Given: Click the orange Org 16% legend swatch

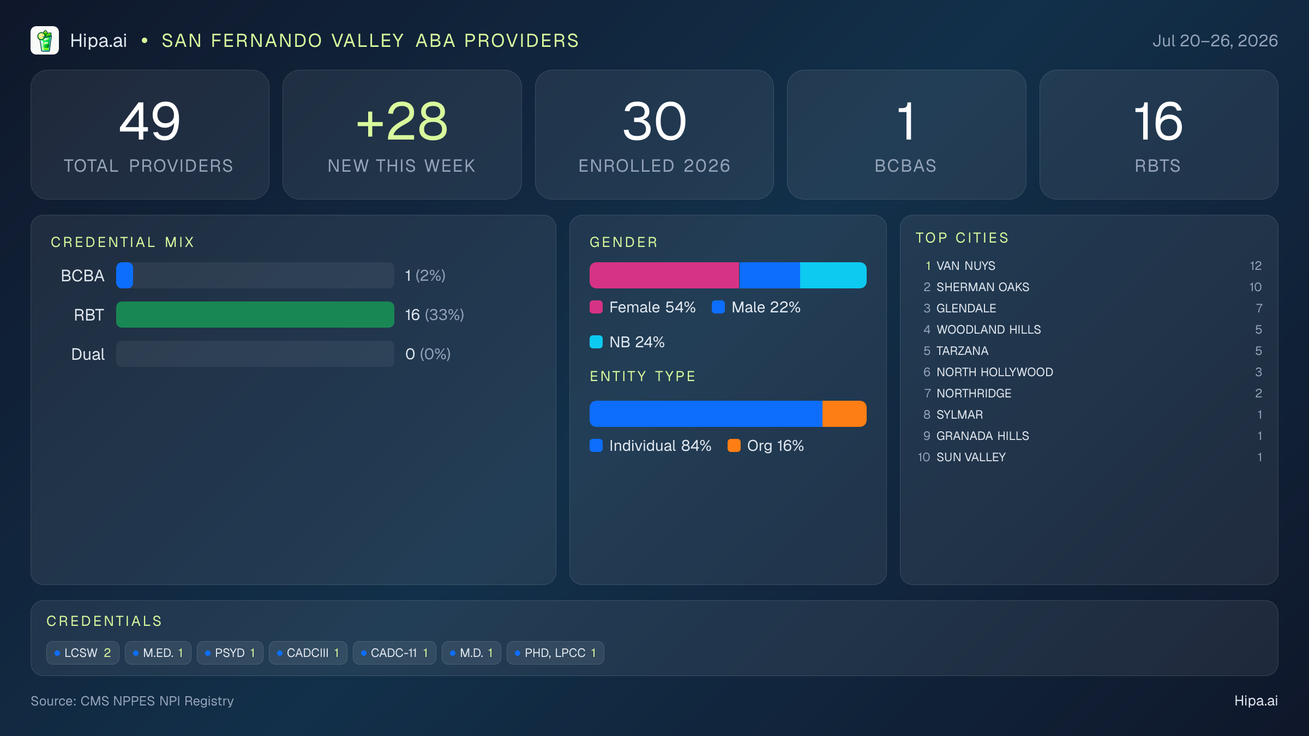Looking at the screenshot, I should point(734,445).
